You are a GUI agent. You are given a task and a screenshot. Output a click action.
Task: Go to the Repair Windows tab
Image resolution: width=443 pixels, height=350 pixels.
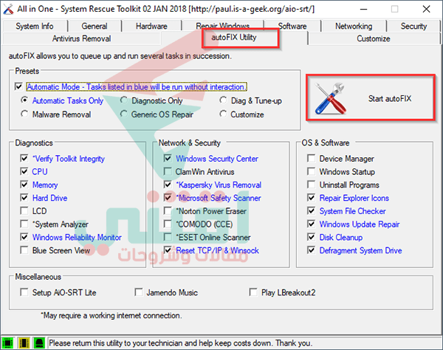(x=223, y=26)
